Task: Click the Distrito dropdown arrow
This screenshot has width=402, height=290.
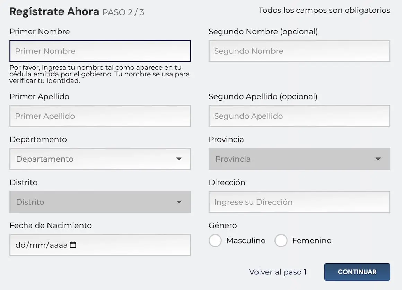Action: pyautogui.click(x=179, y=202)
